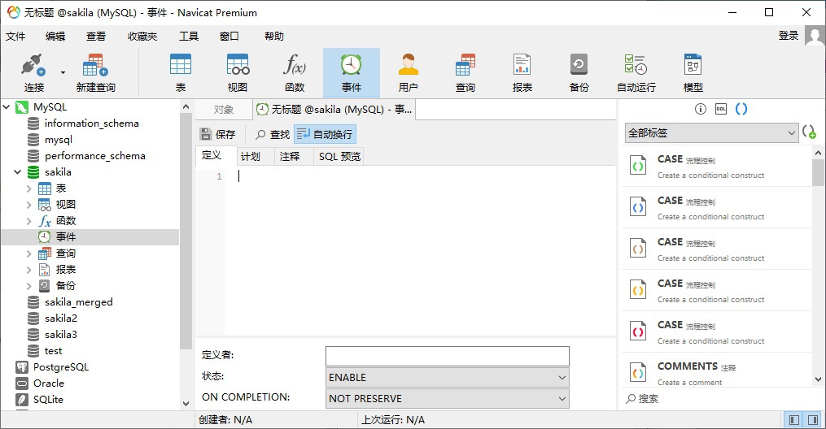Open the 工具 menu
Image resolution: width=826 pixels, height=429 pixels.
coord(188,37)
